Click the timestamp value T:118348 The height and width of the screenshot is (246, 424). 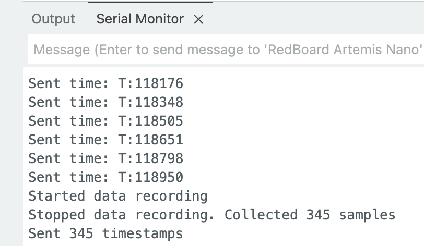(151, 102)
